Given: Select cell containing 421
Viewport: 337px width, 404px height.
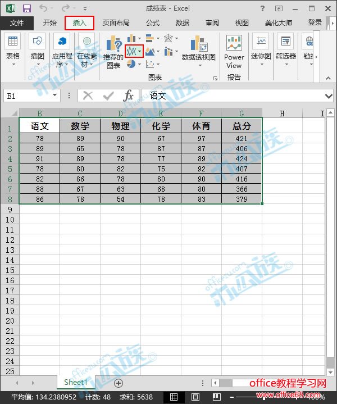Looking at the screenshot, I should (242, 138).
